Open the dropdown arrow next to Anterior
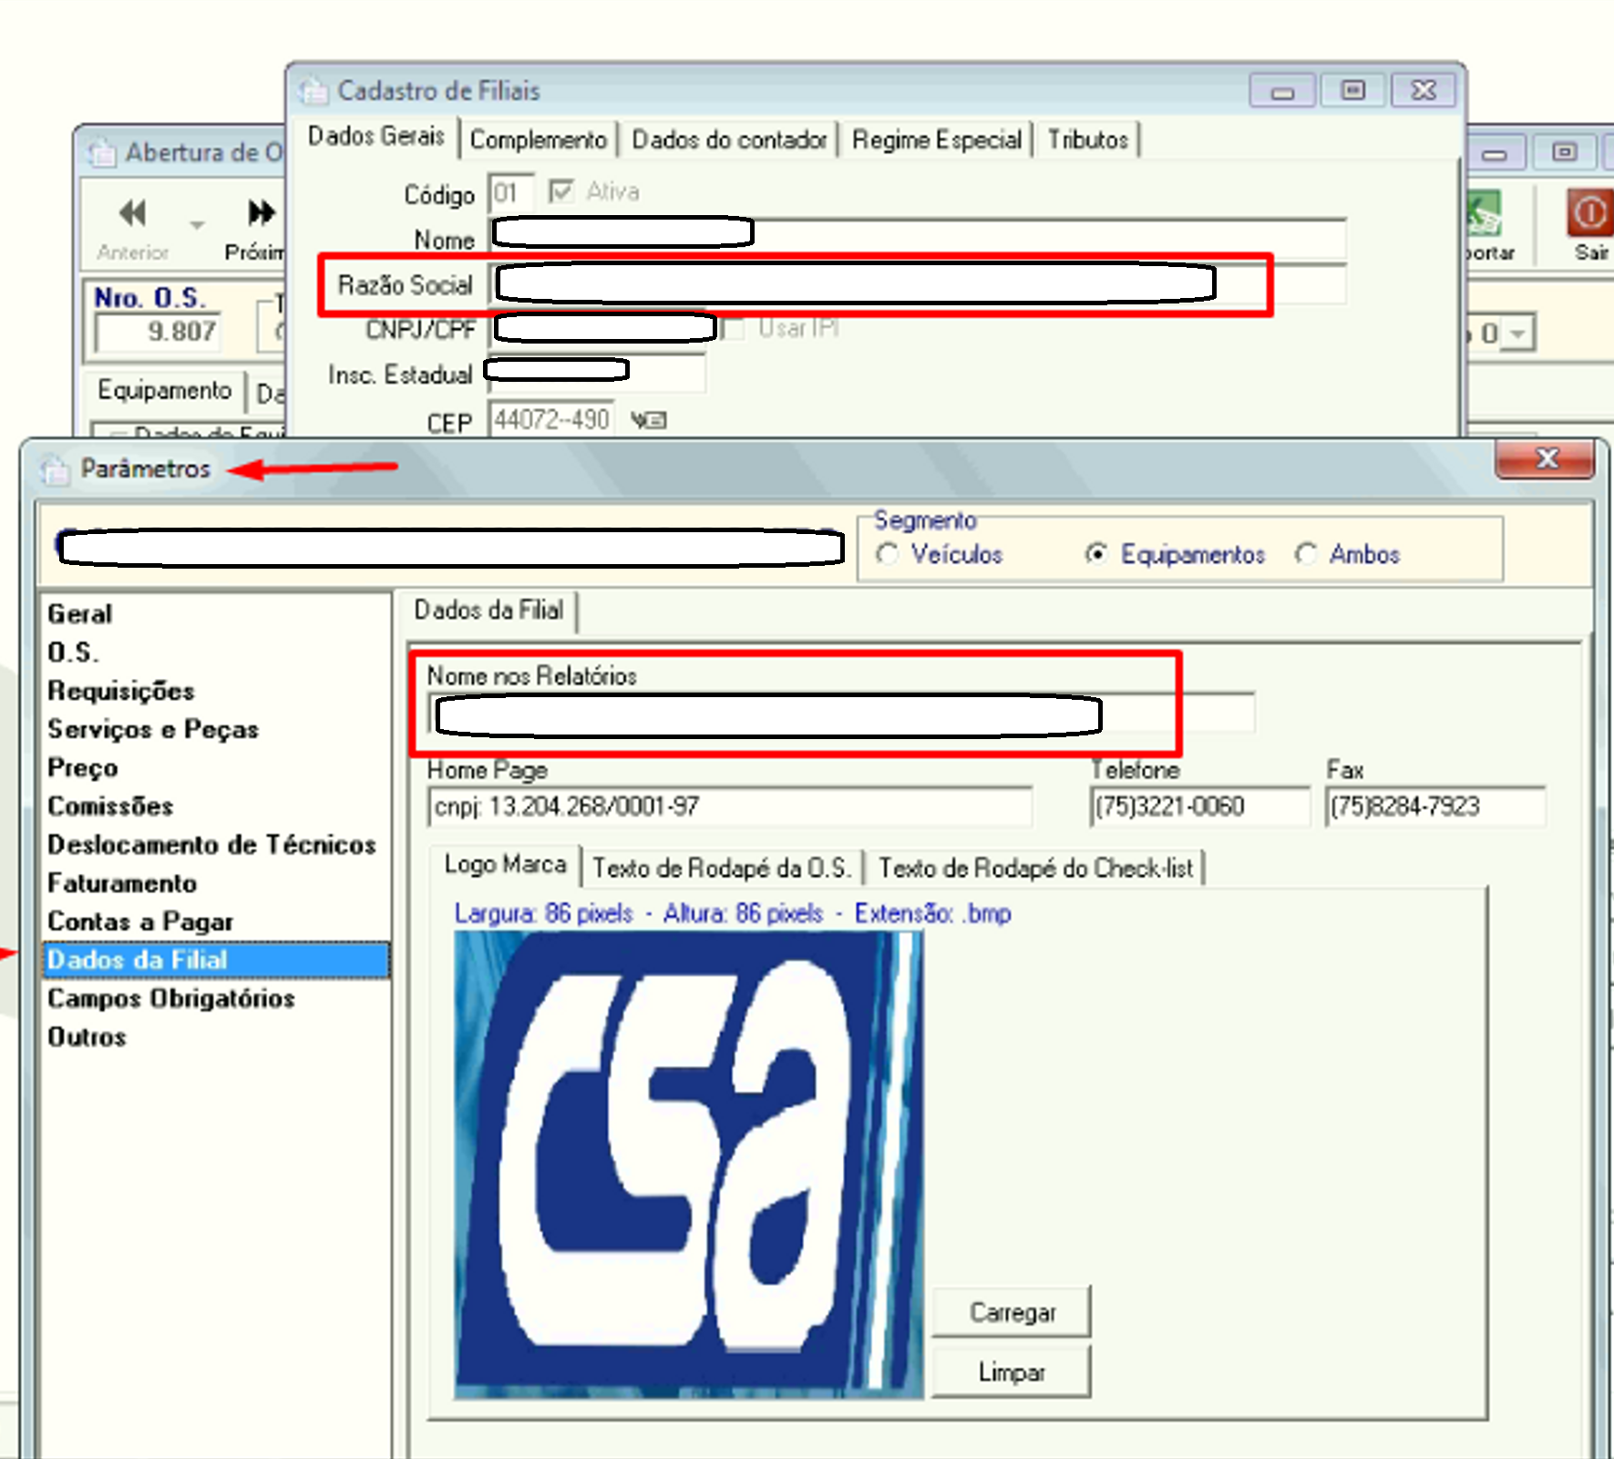This screenshot has width=1614, height=1459. pos(197,223)
